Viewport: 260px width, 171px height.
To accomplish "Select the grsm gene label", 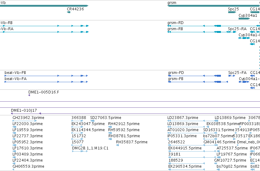I will point(172,3).
